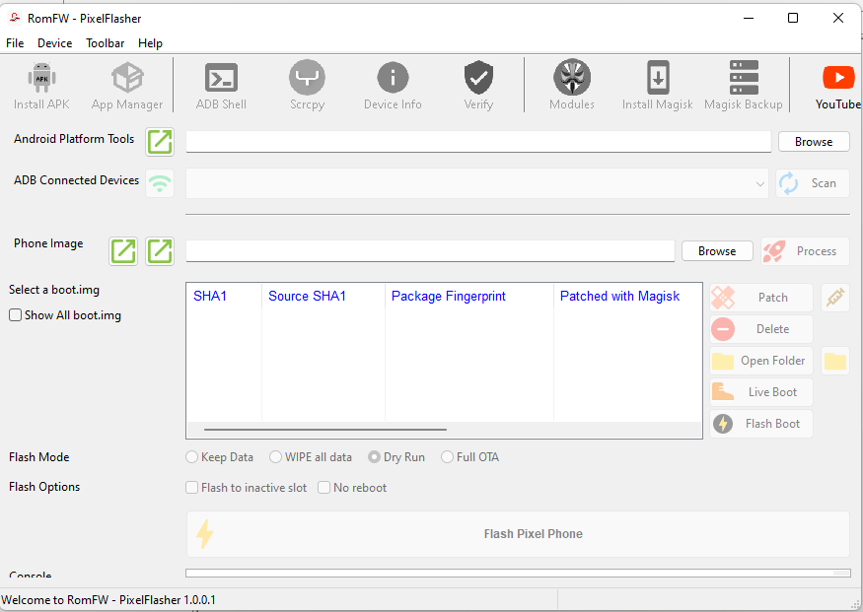Open the ADB Connected Devices dropdown
This screenshot has width=863, height=612.
(759, 183)
